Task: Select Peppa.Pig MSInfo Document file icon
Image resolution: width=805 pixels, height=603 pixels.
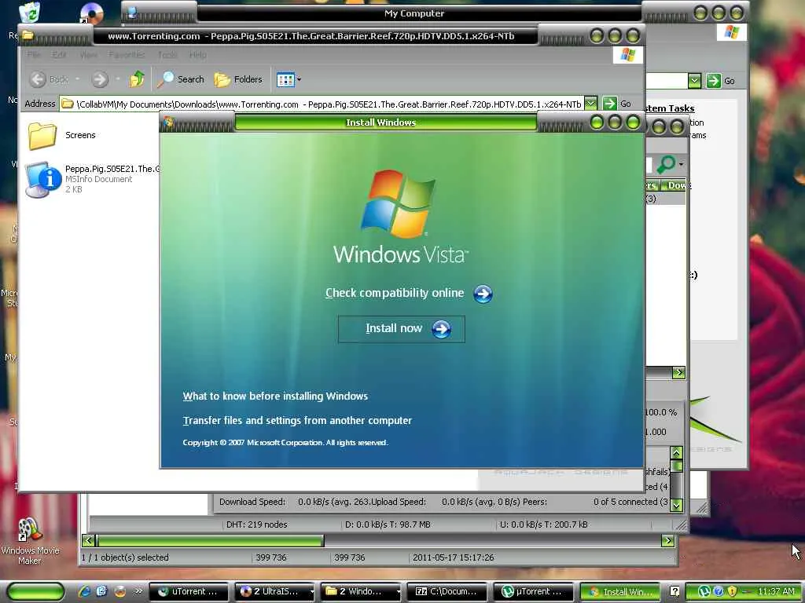Action: (43, 180)
